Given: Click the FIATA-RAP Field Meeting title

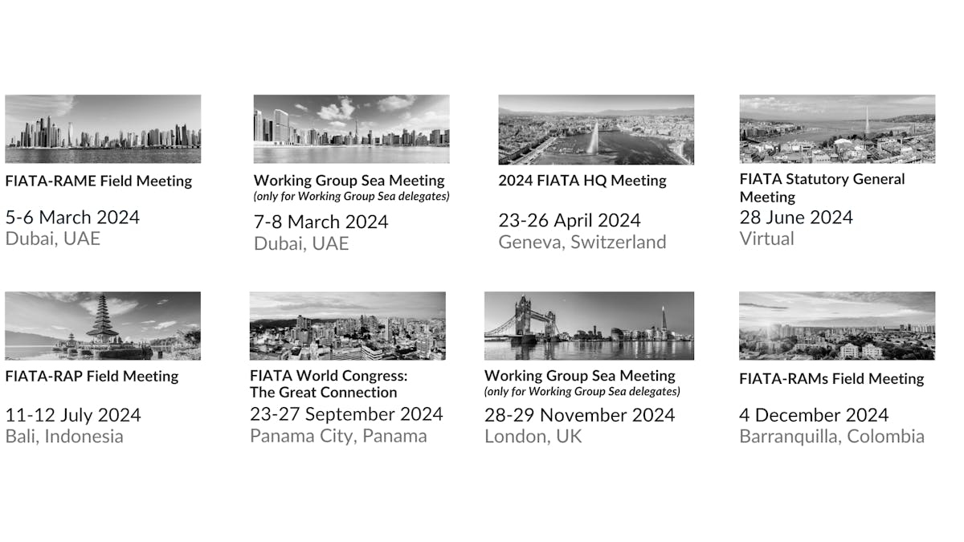Looking at the screenshot, I should pyautogui.click(x=92, y=376).
